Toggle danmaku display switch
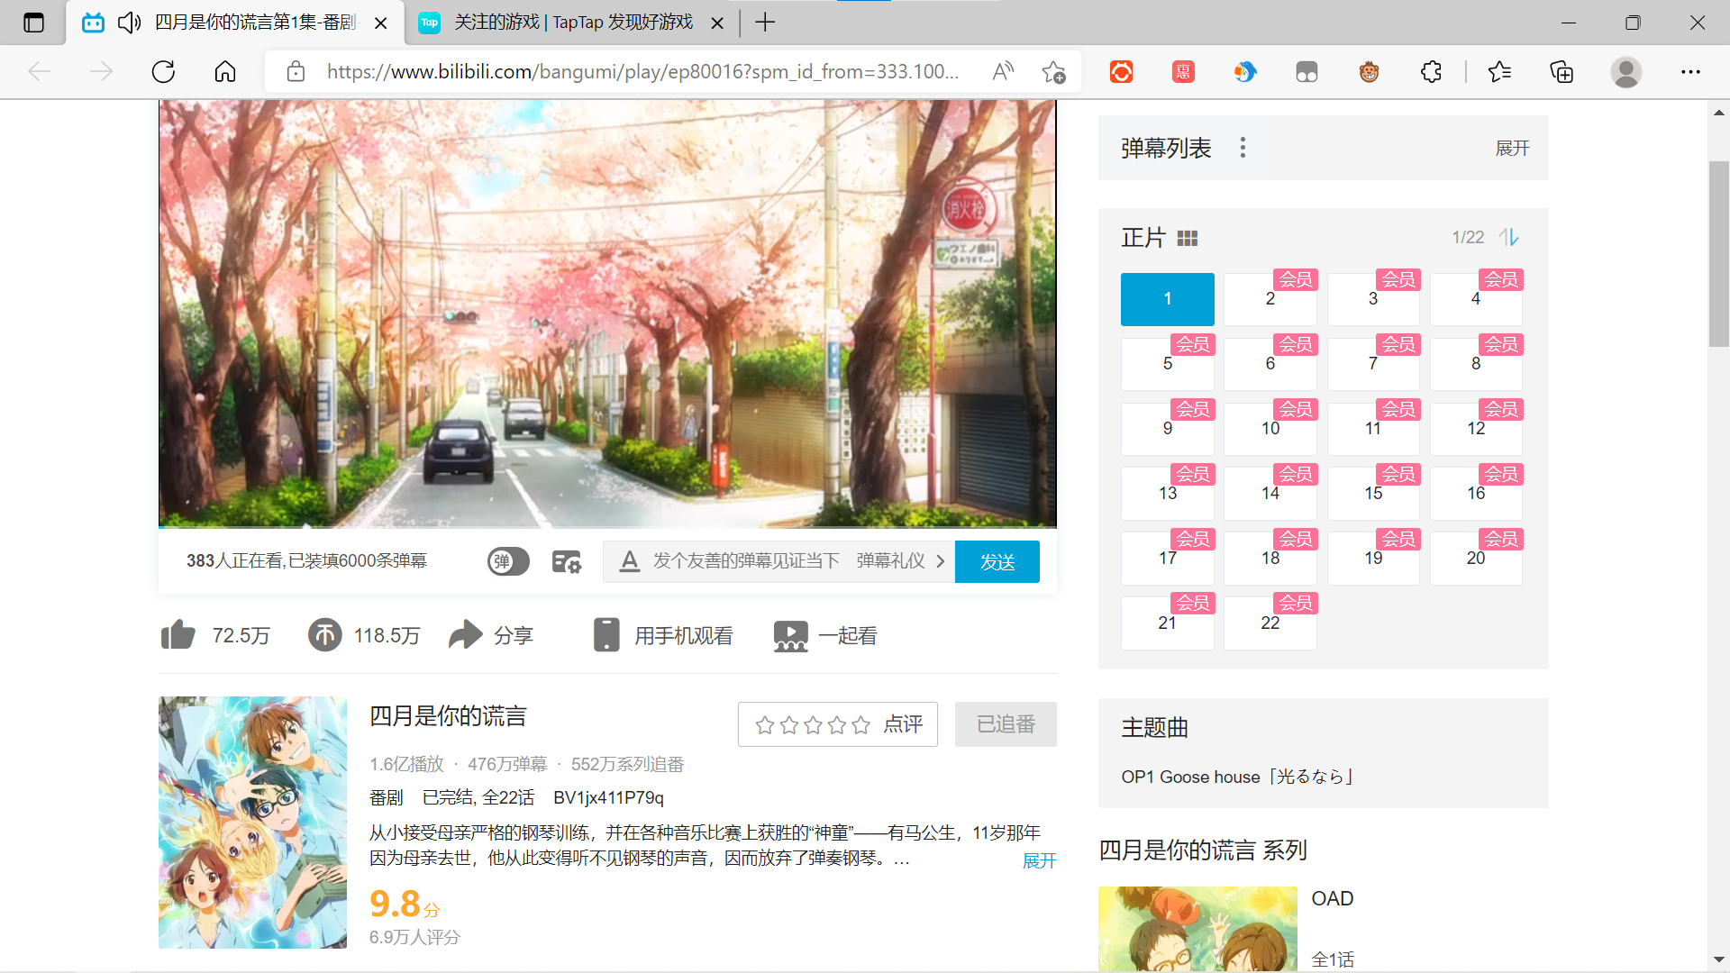Viewport: 1730px width, 973px height. coord(508,562)
